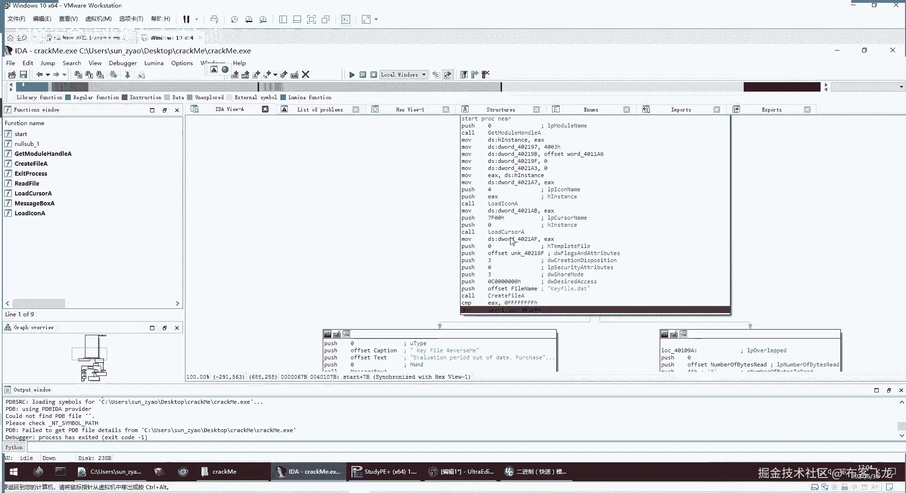Click the binary search binoculars icon

(100, 75)
